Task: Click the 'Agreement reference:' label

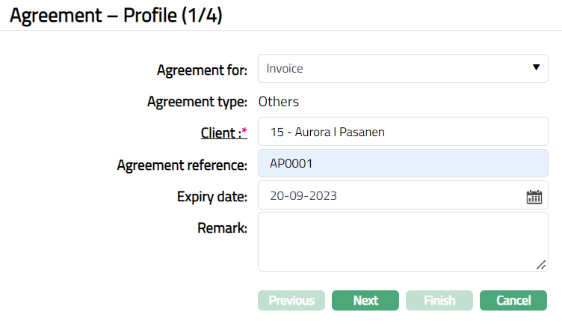Action: pyautogui.click(x=182, y=165)
